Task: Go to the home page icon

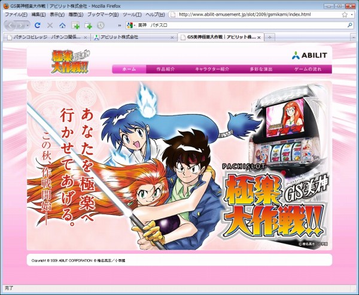Action: coord(62,25)
